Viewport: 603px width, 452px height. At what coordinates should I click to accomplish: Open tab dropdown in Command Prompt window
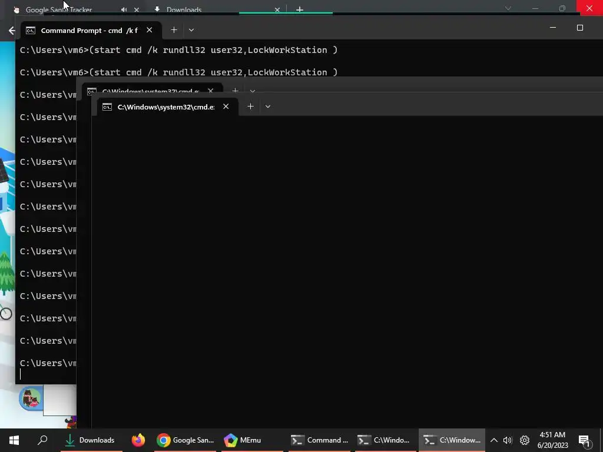(191, 30)
